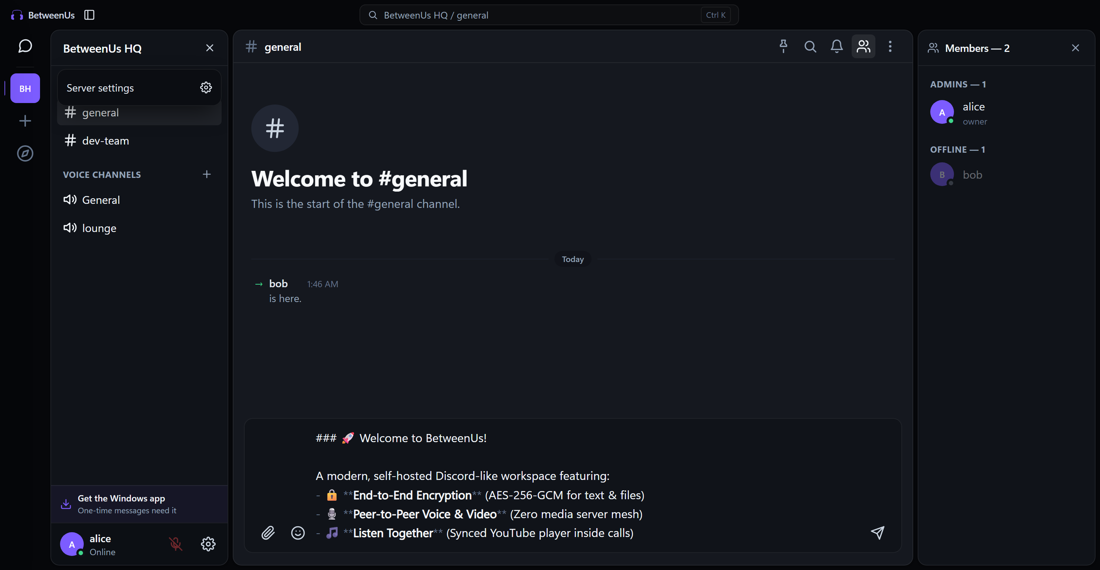The height and width of the screenshot is (570, 1100).
Task: Click the Server settings gear icon
Action: 206,87
